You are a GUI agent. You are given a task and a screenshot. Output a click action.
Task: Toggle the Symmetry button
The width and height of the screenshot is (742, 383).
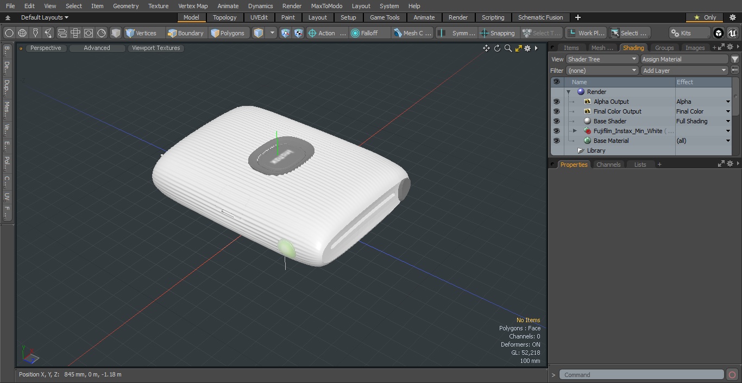(456, 33)
